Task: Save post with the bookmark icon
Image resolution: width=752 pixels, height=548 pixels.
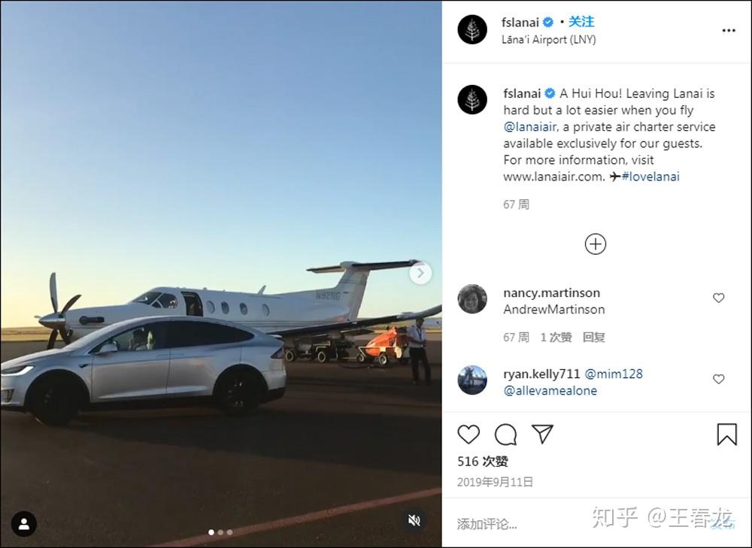Action: pos(726,434)
